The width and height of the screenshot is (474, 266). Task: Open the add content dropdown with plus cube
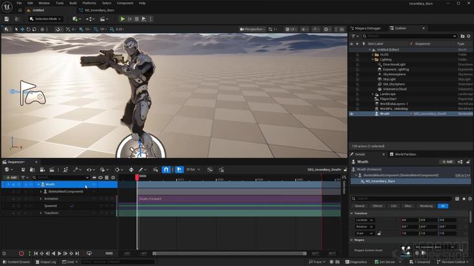point(76,19)
